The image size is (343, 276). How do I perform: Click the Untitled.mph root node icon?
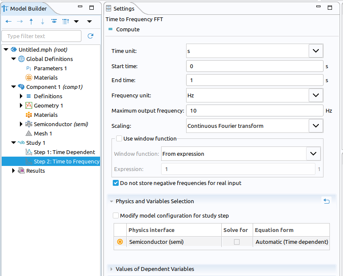[x=14, y=50]
